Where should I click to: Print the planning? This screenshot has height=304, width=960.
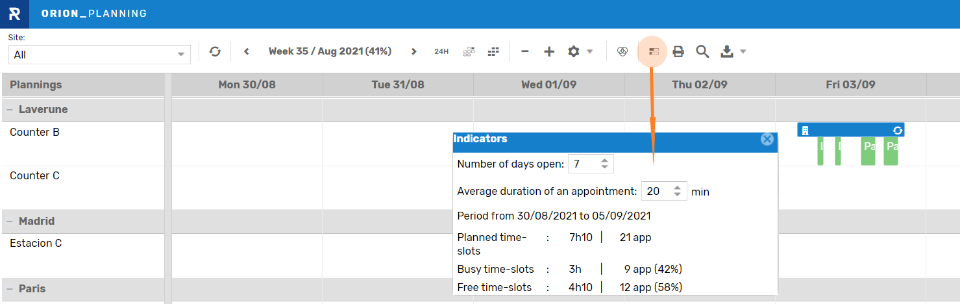click(678, 51)
